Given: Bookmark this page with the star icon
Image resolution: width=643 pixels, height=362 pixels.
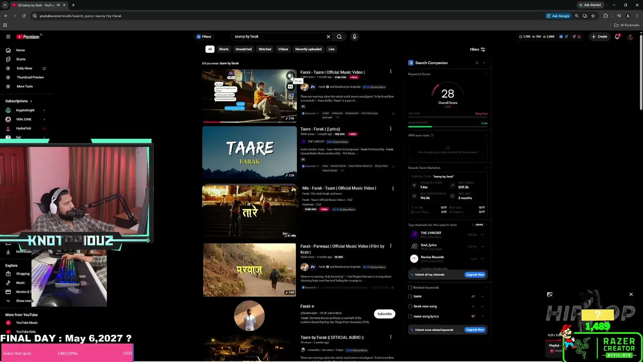Looking at the screenshot, I should [593, 16].
